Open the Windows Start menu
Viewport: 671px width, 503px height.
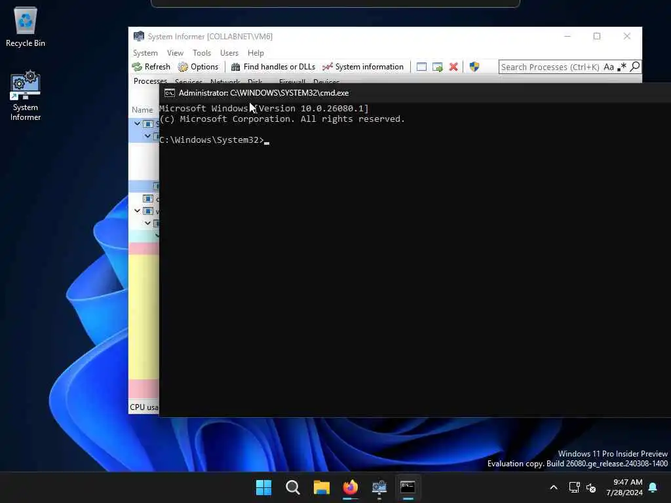pyautogui.click(x=263, y=487)
